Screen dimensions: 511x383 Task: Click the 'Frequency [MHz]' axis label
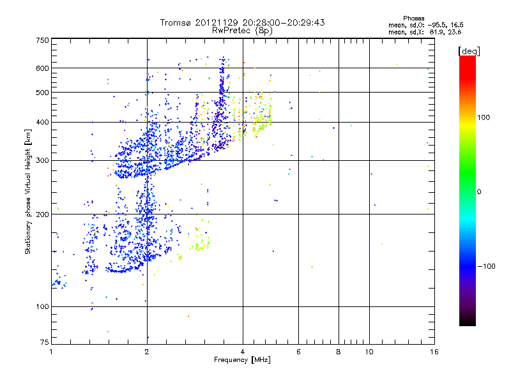pos(242,360)
